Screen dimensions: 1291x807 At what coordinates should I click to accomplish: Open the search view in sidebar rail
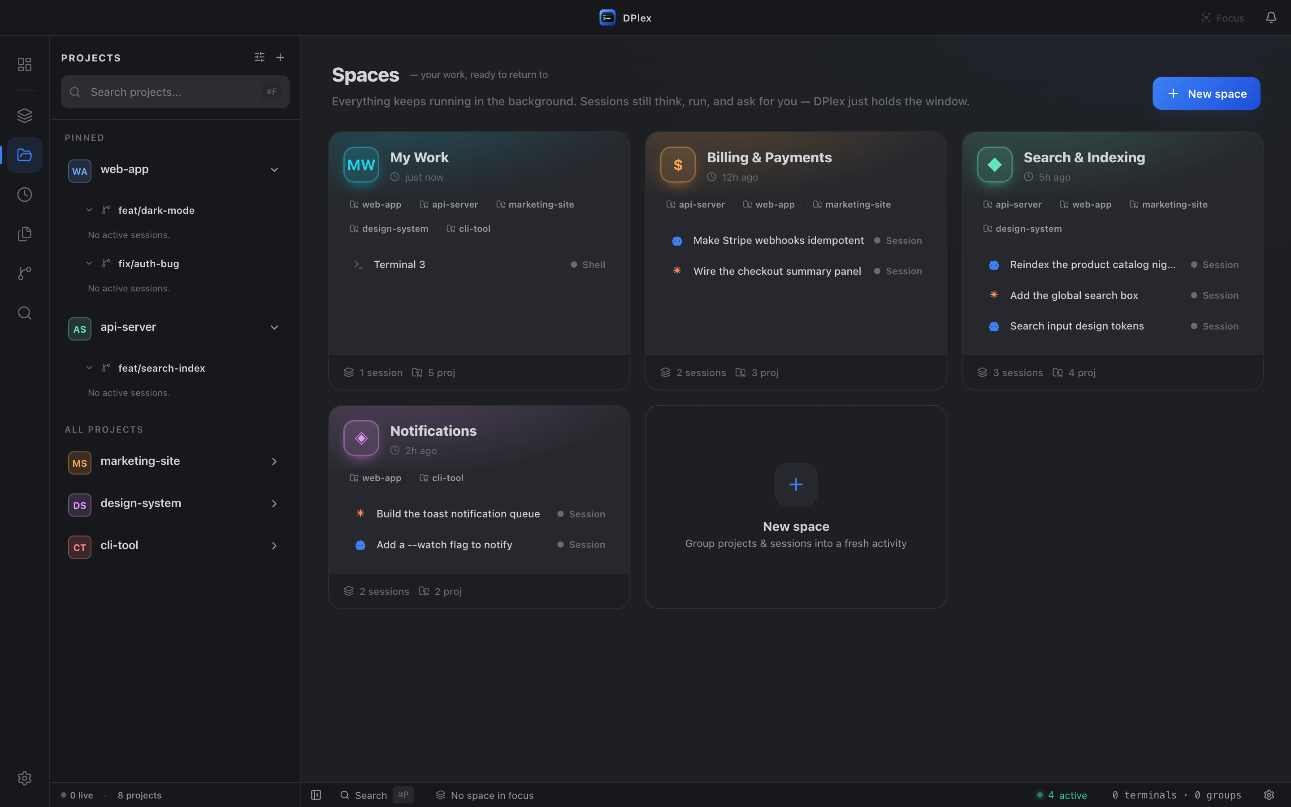25,313
